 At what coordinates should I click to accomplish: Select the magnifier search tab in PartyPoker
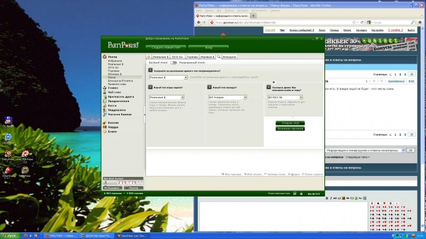pyautogui.click(x=218, y=56)
